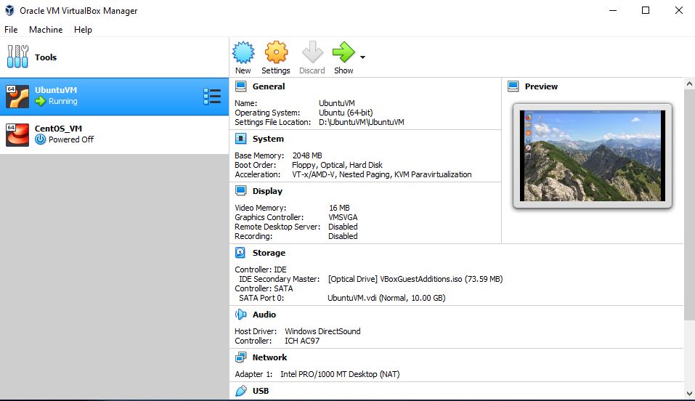This screenshot has height=401, width=695.
Task: Click the Audio section heading
Action: (x=264, y=315)
